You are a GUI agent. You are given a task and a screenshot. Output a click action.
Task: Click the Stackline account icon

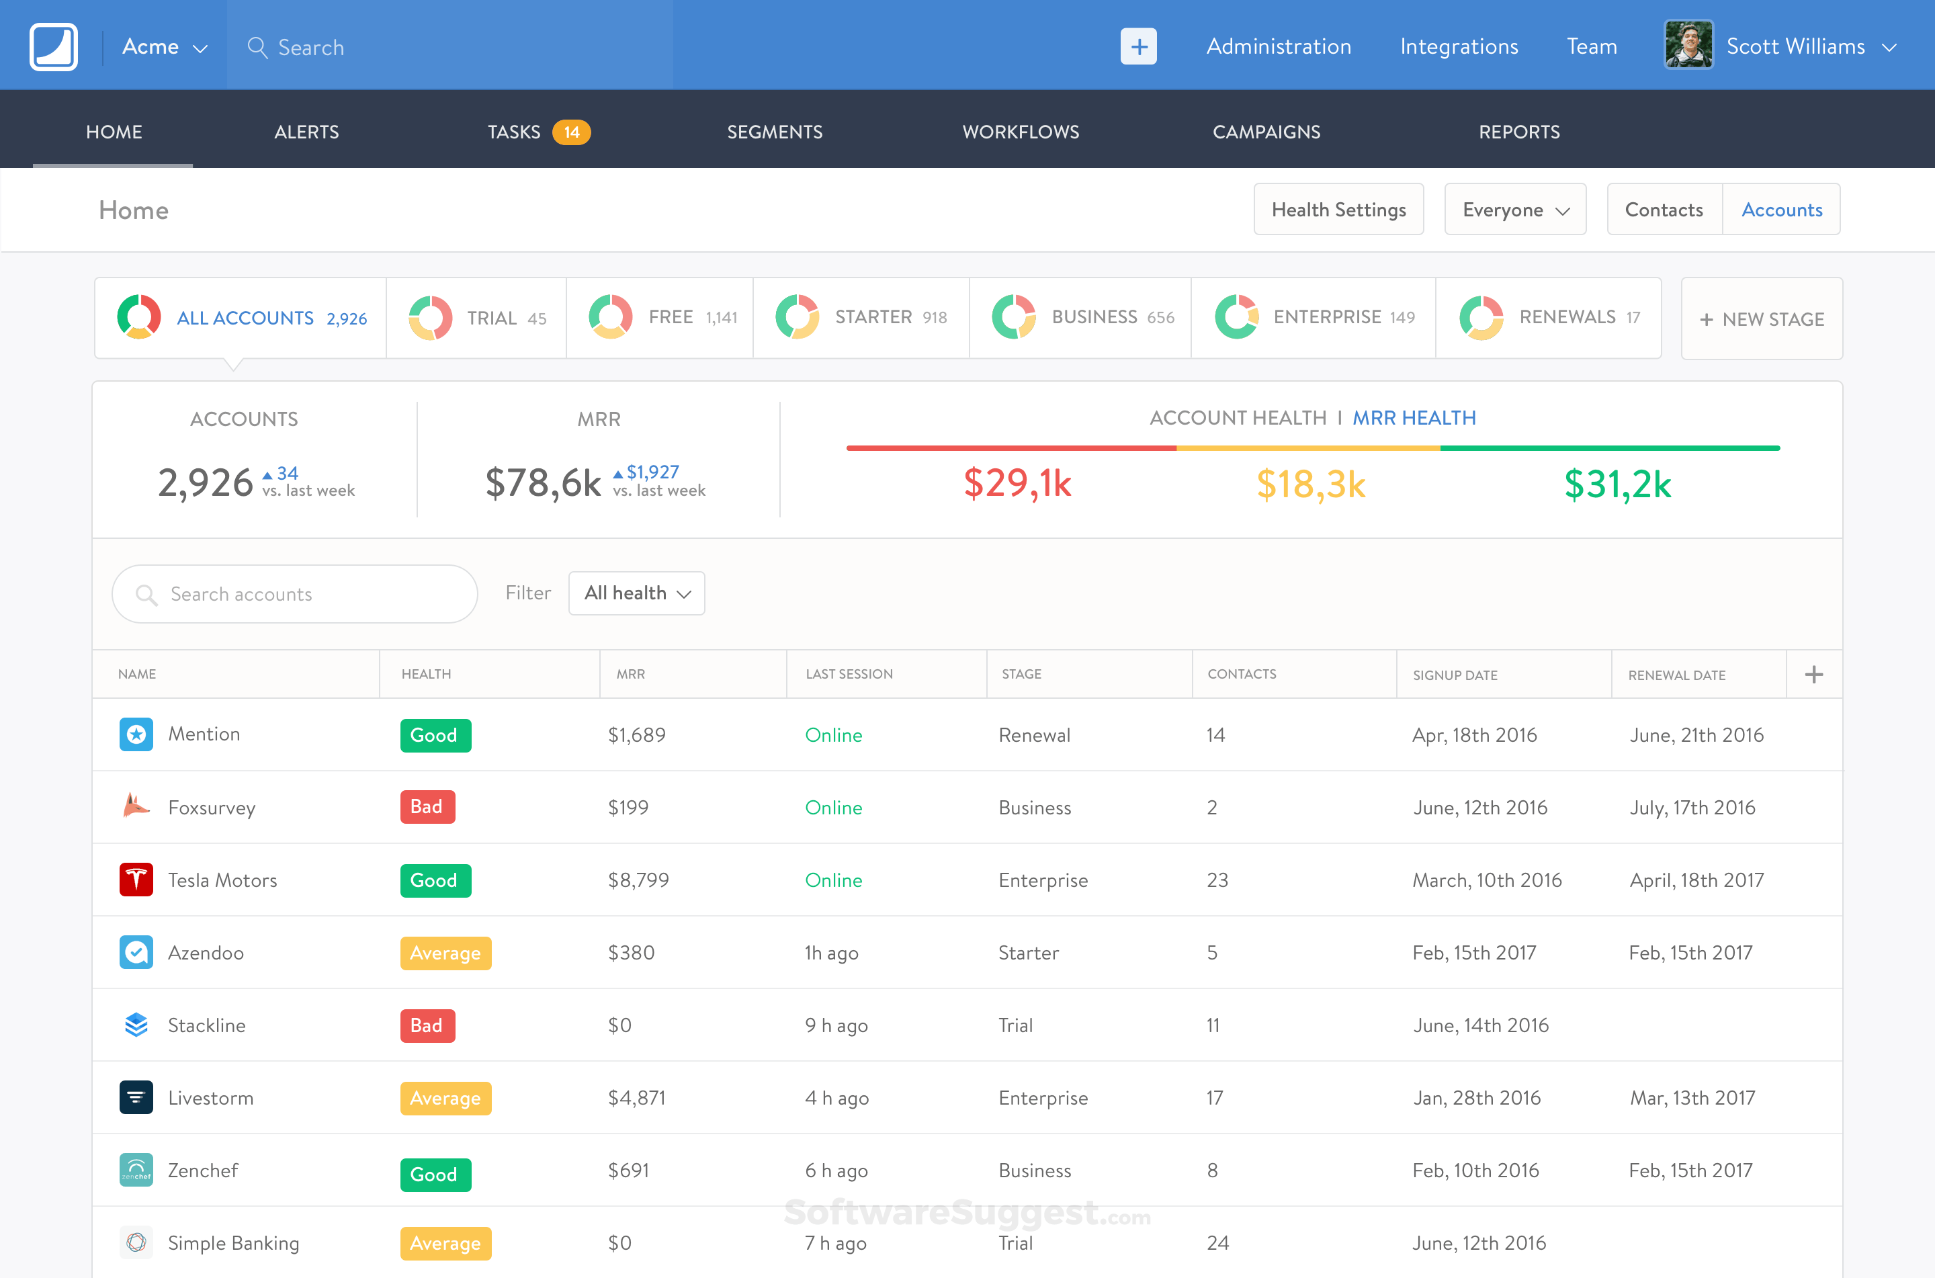[x=136, y=1025]
